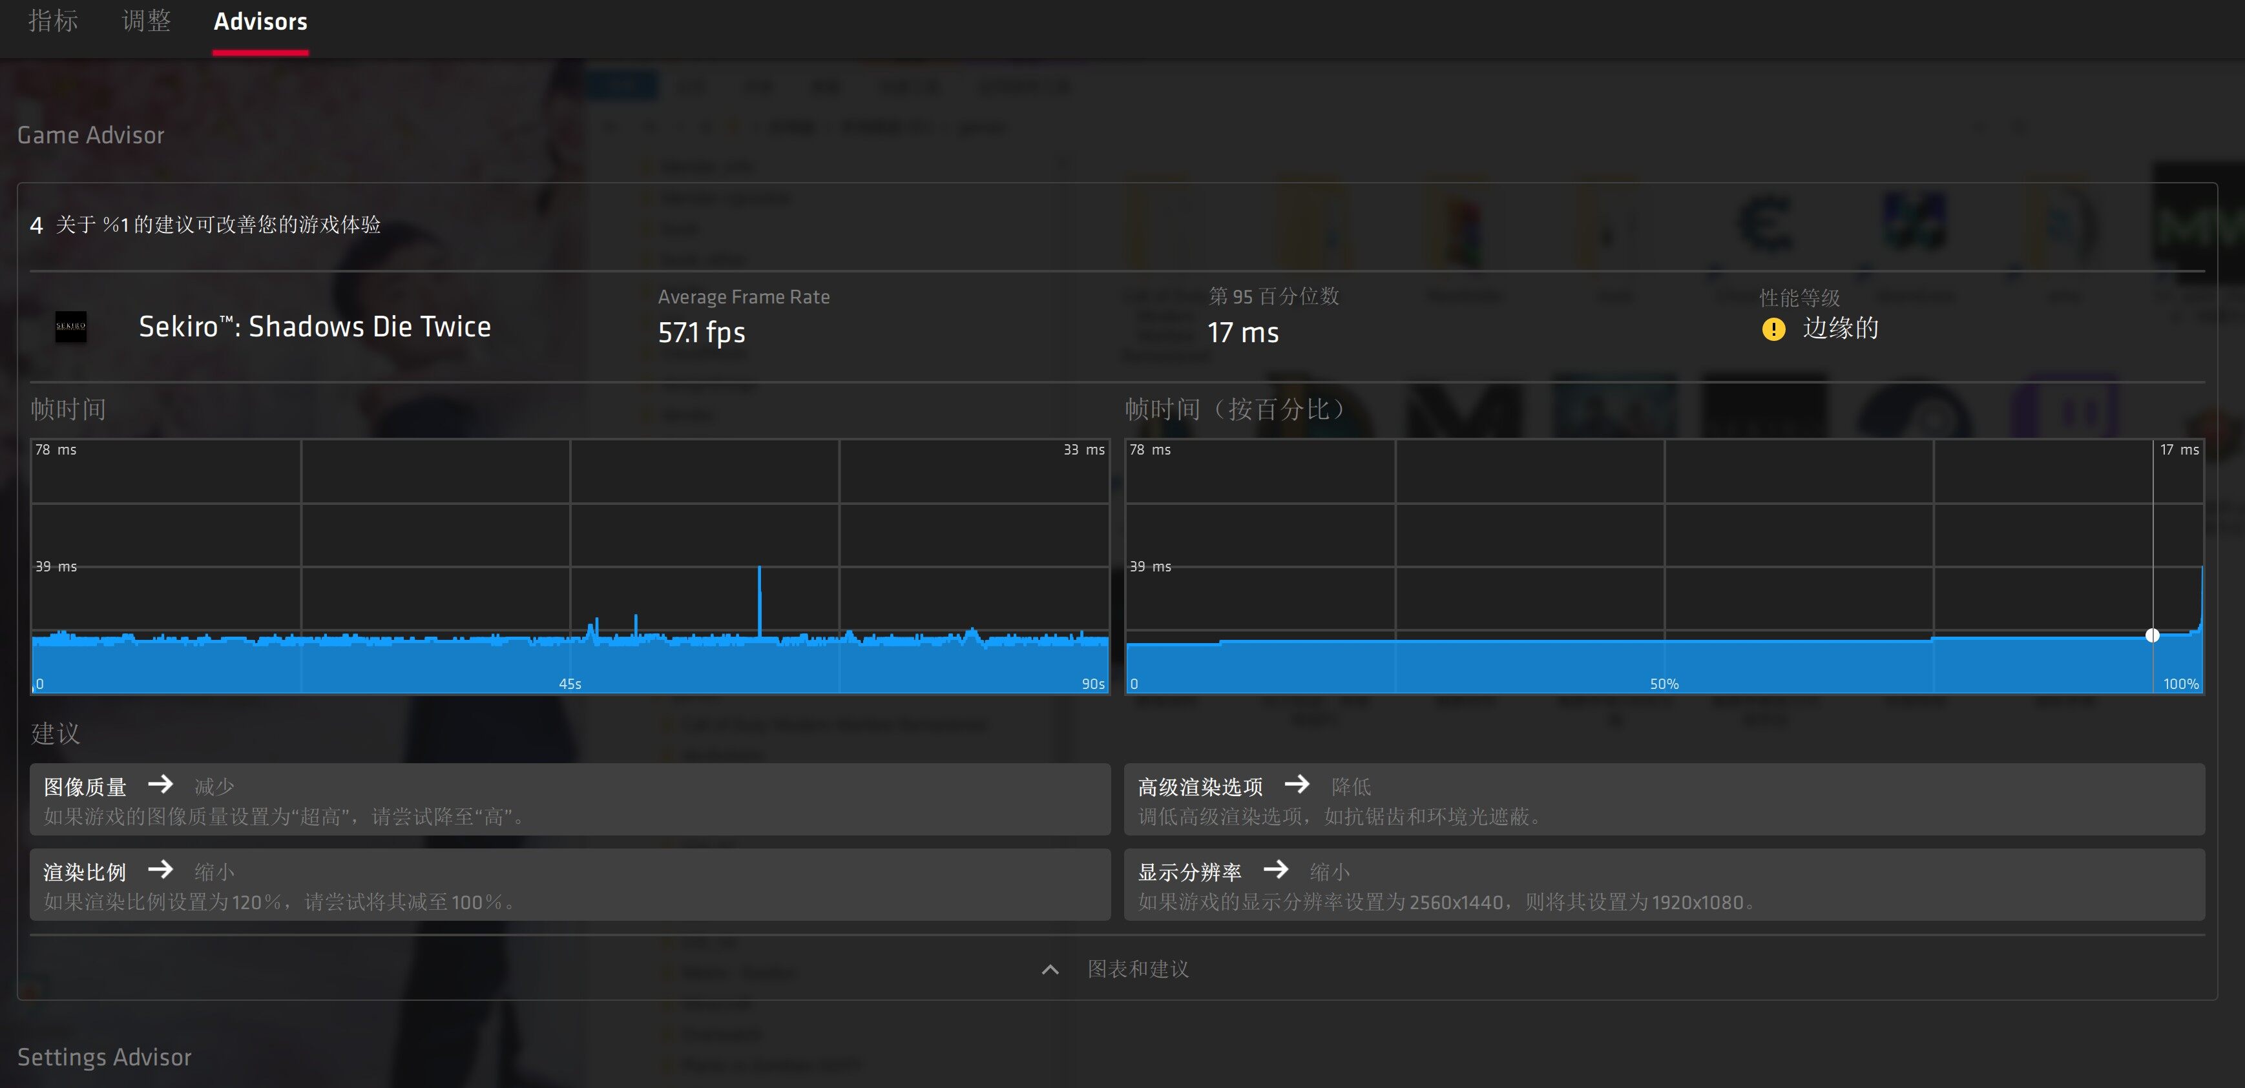Click the 45s label on frame time chart
Screen dimensions: 2245x1088
(x=570, y=684)
